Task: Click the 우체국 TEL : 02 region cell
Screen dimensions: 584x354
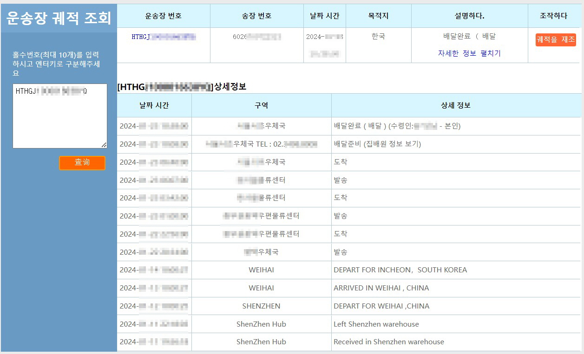Action: [x=261, y=144]
